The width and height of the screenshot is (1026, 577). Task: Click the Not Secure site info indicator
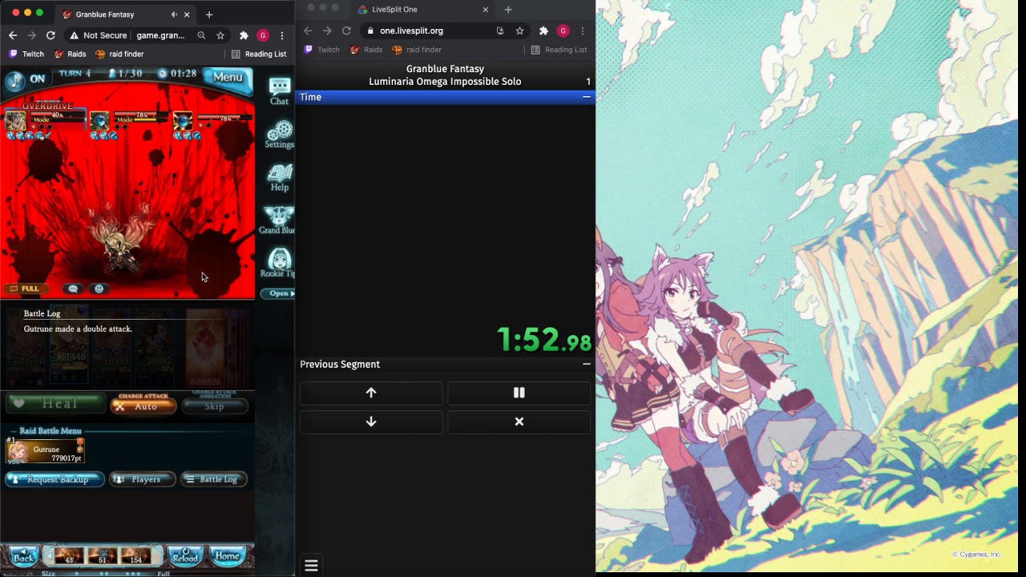[99, 35]
